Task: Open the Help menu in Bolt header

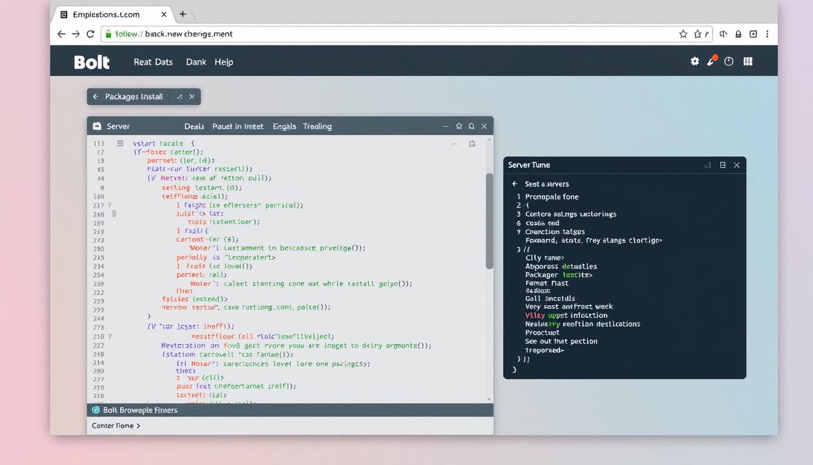Action: click(224, 62)
